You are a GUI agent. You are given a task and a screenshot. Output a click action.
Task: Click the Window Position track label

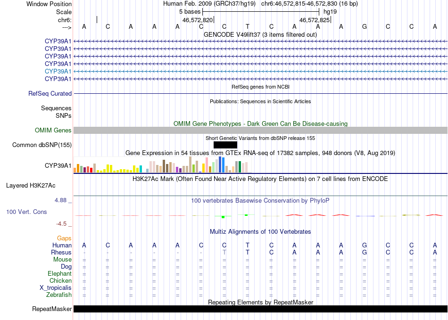[x=49, y=4]
